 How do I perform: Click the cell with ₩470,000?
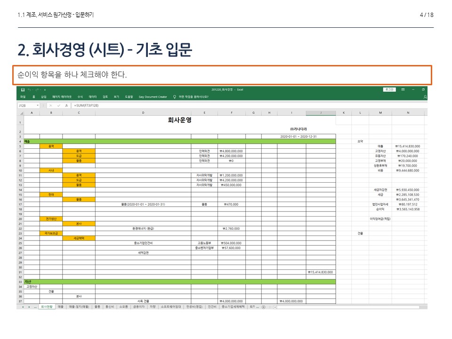pos(232,204)
